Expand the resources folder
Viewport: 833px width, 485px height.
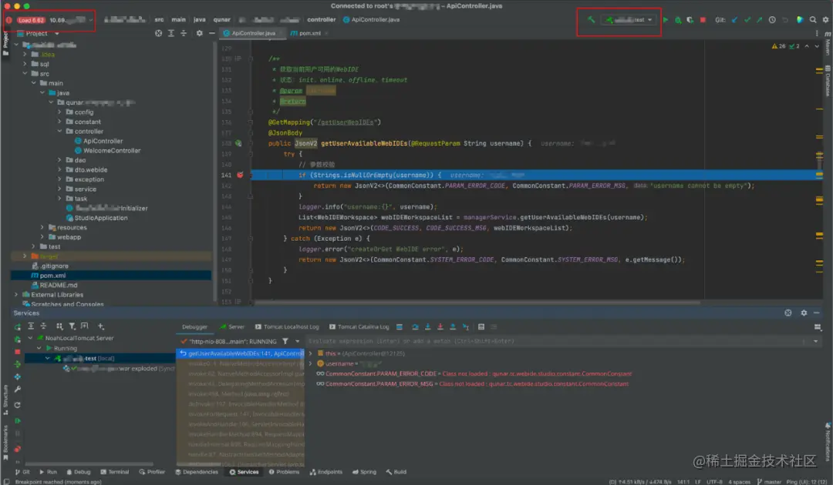pyautogui.click(x=42, y=227)
